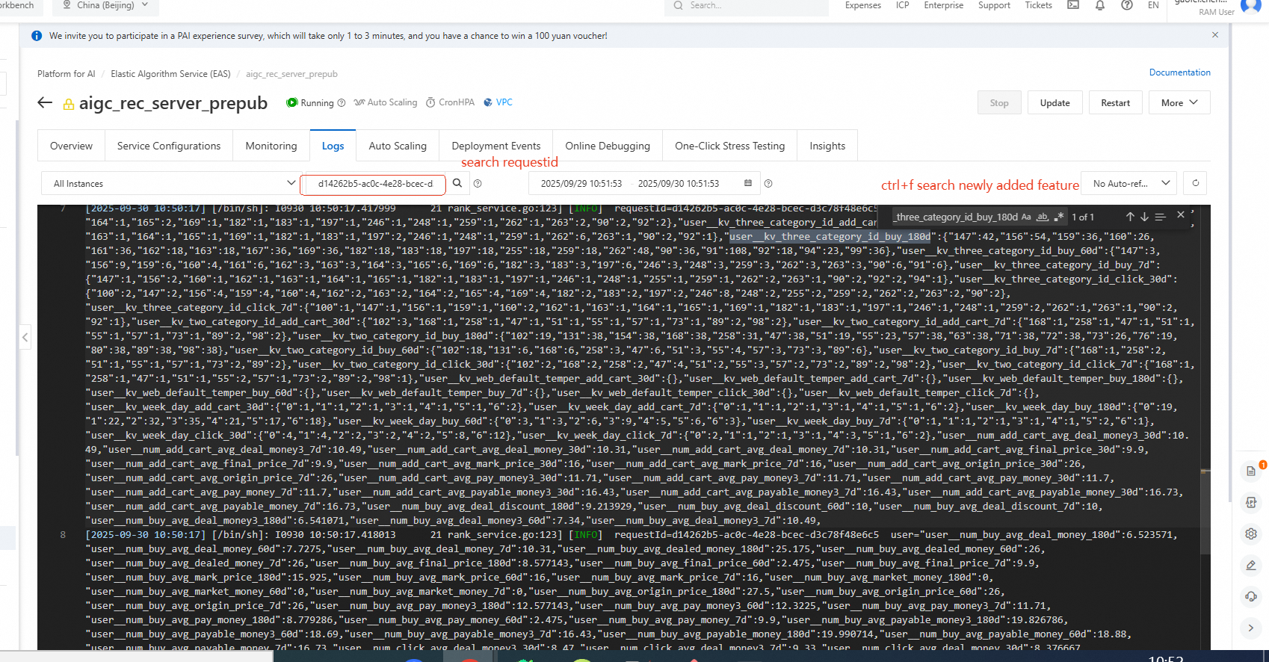The image size is (1269, 662).
Task: Click the find widget search text field
Action: [957, 217]
